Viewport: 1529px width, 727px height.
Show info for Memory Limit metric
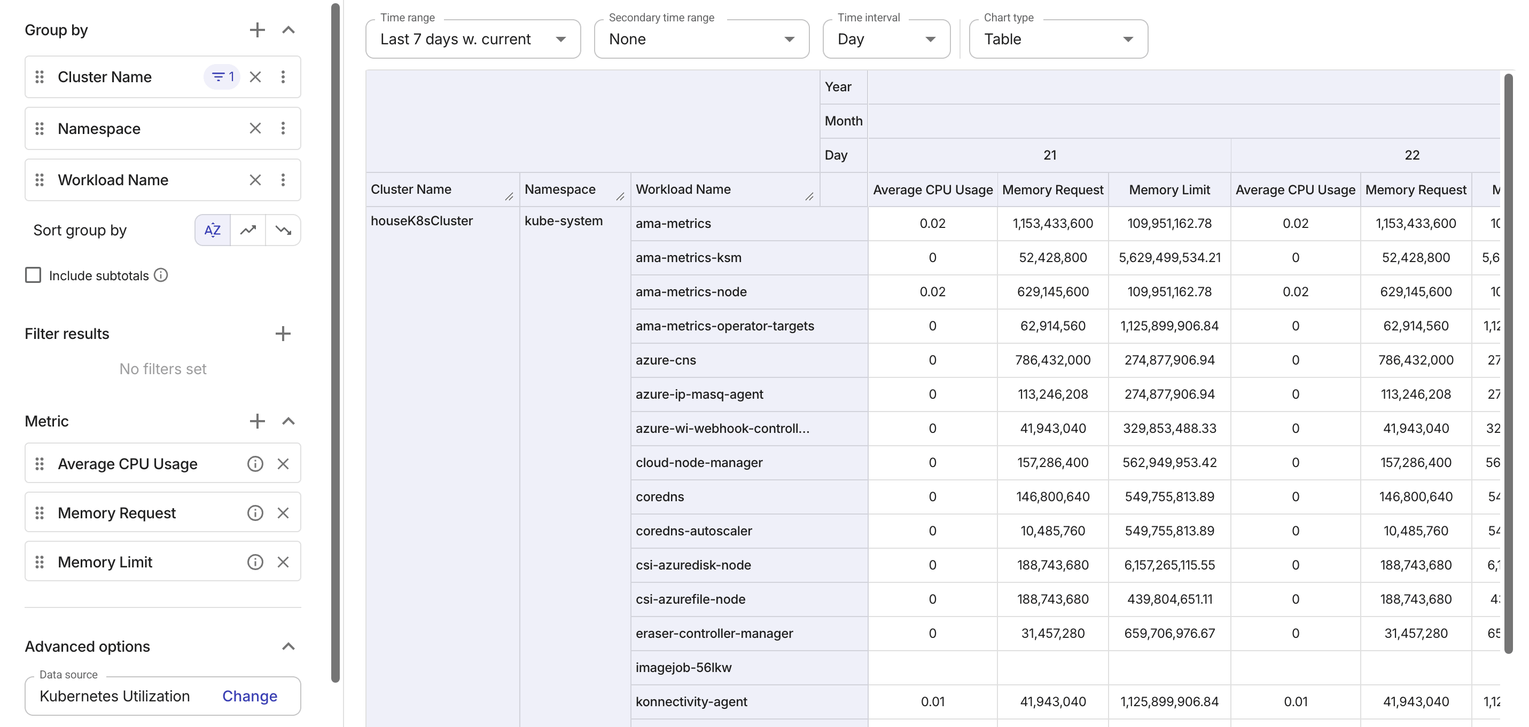(255, 562)
